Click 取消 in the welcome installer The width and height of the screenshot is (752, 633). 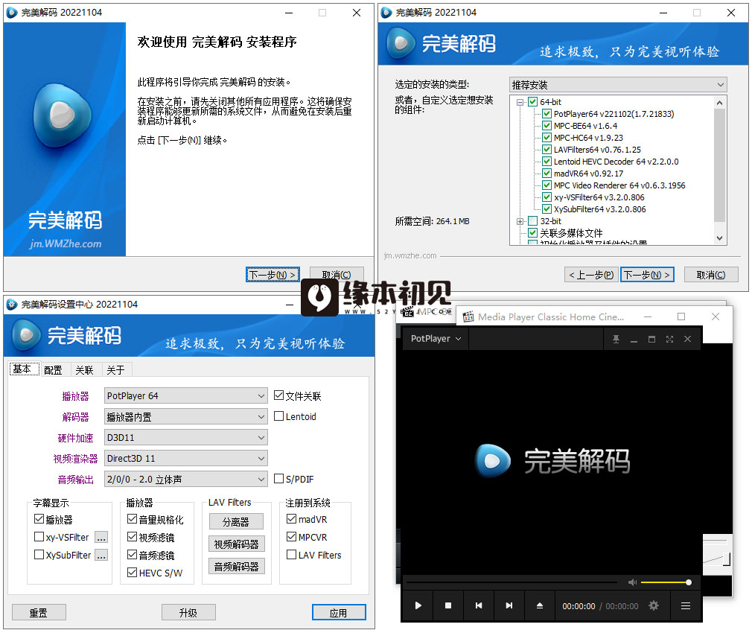coord(337,275)
